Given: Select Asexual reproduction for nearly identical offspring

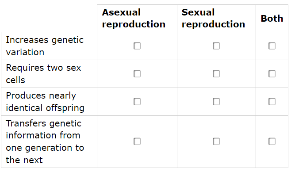Looking at the screenshot, I should click(x=137, y=102).
